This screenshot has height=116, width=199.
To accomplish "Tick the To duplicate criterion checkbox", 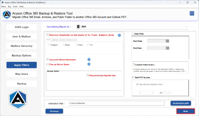I will coord(88,45).
